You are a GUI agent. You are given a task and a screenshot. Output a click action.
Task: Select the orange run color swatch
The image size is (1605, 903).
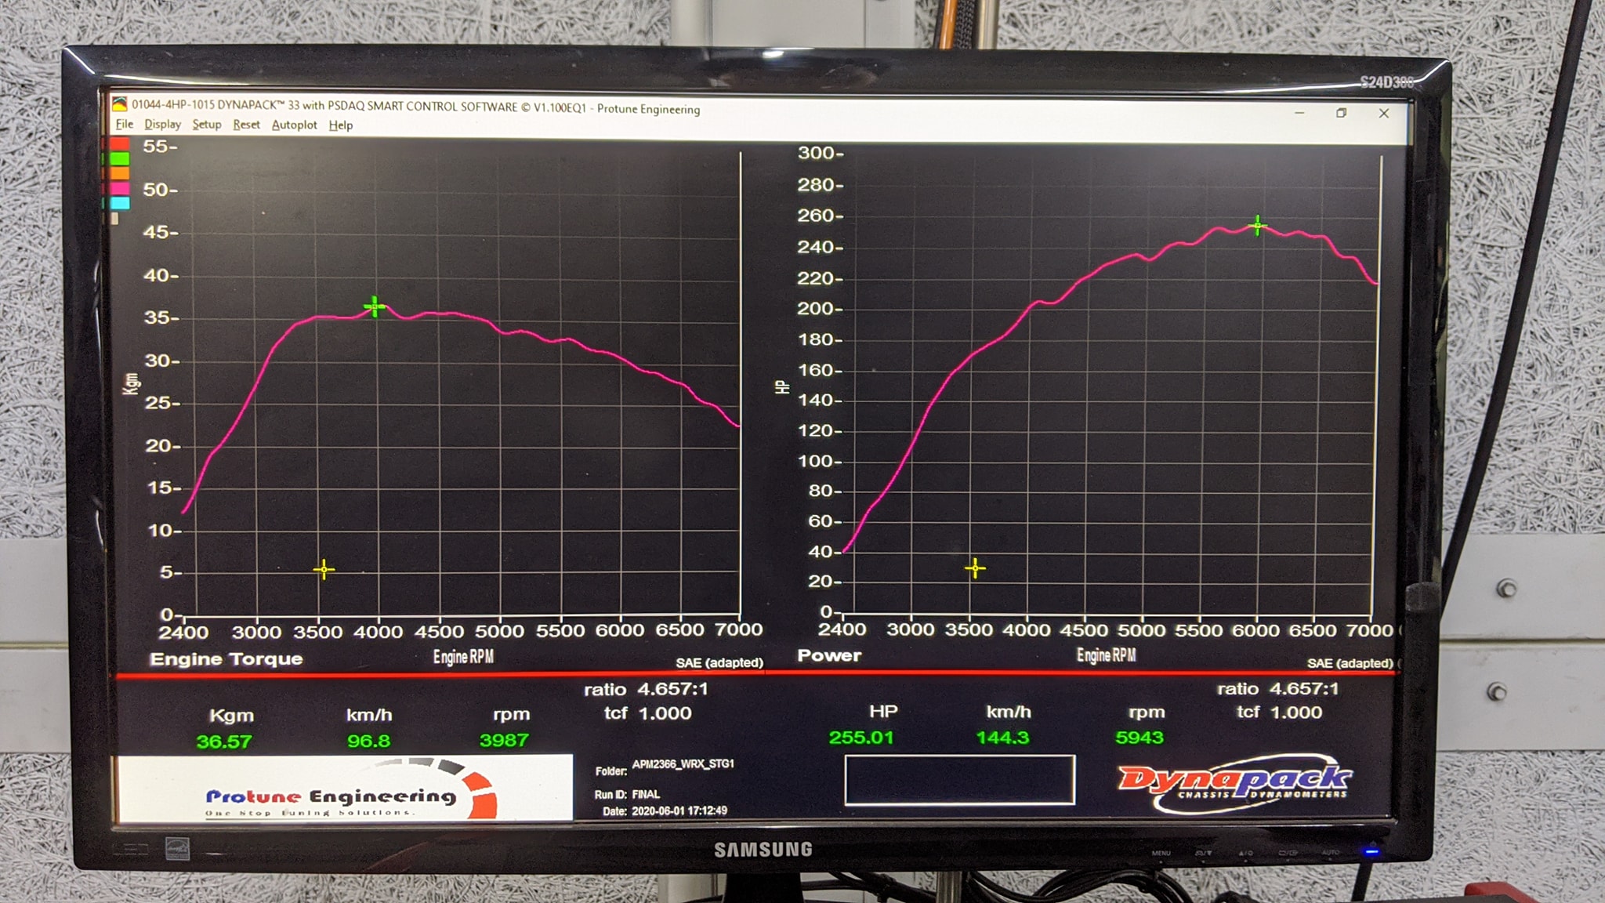pyautogui.click(x=119, y=173)
